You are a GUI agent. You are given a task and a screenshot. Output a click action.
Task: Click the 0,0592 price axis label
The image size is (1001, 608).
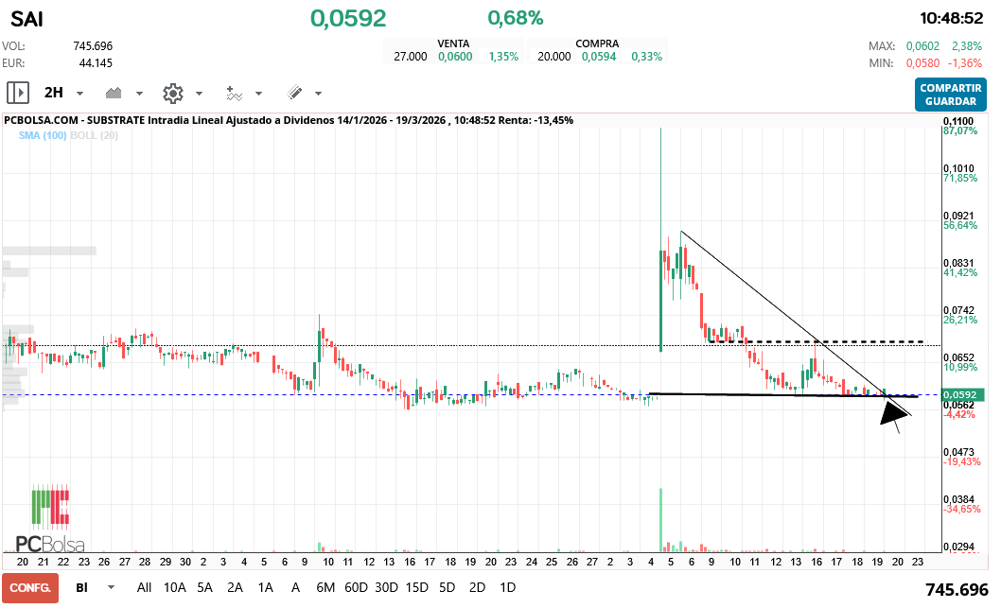(x=963, y=394)
